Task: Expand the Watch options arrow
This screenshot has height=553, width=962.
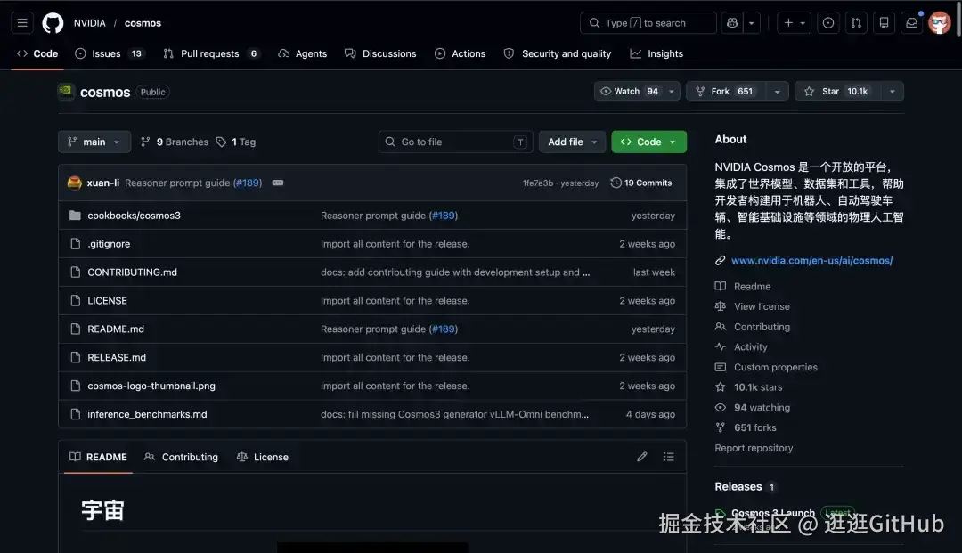Action: (x=672, y=92)
